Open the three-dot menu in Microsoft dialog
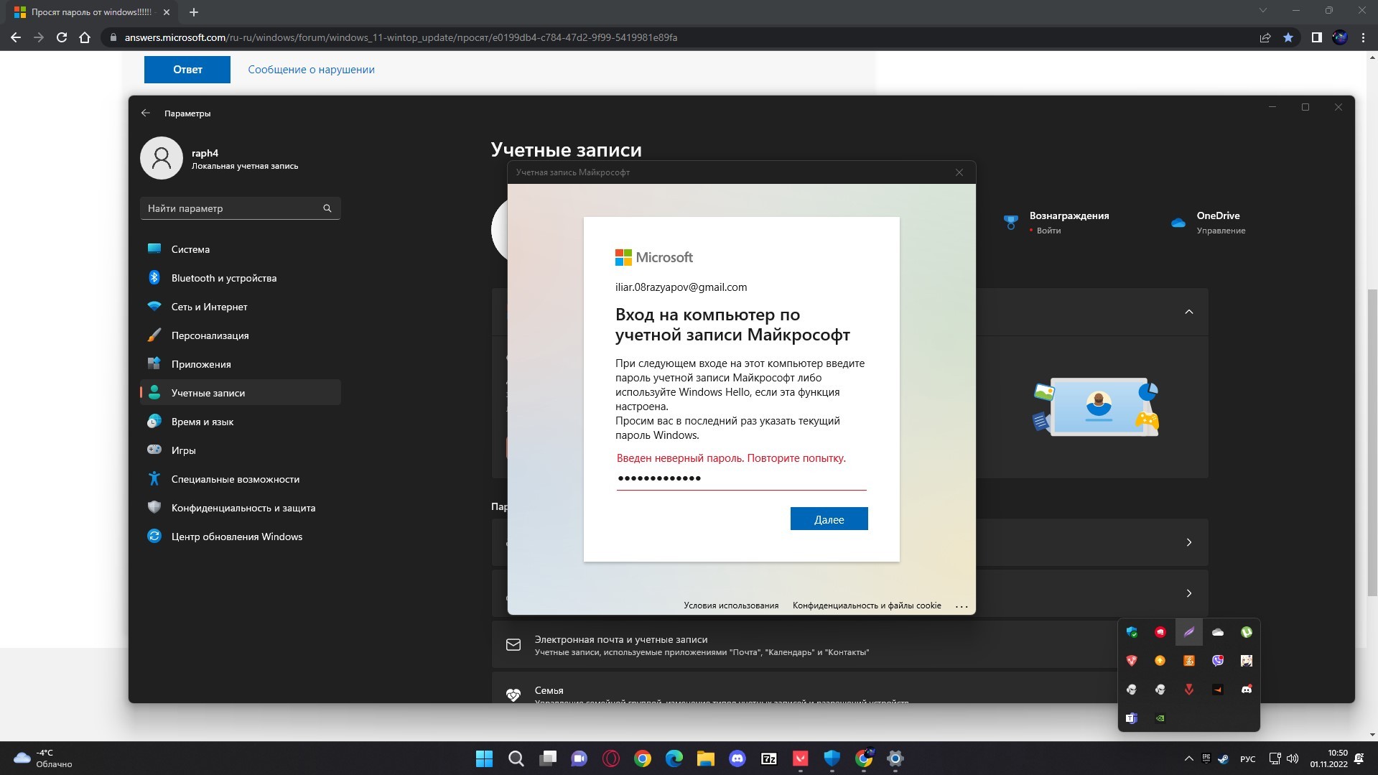The height and width of the screenshot is (775, 1378). click(x=962, y=606)
